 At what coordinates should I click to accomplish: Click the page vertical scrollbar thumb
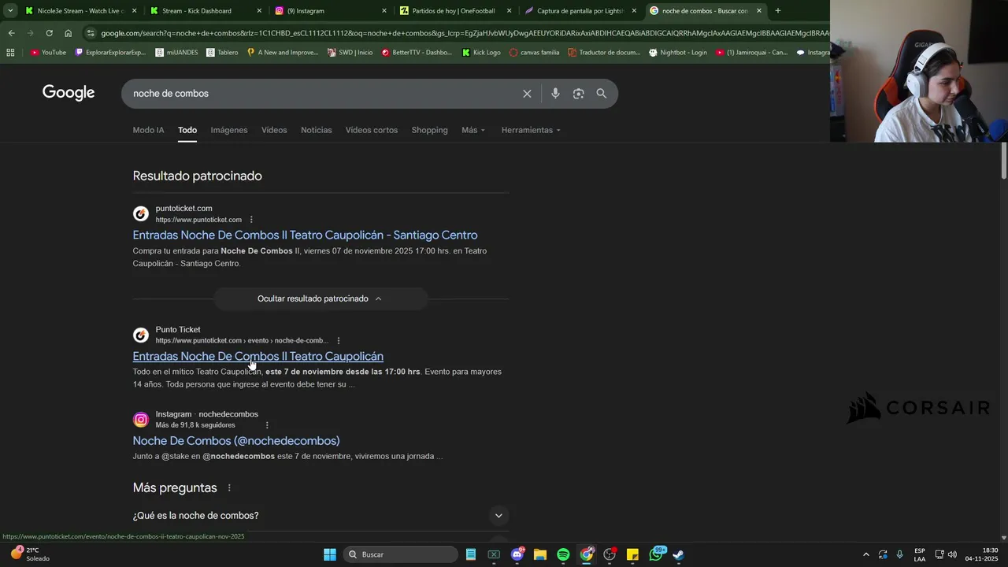1003,161
